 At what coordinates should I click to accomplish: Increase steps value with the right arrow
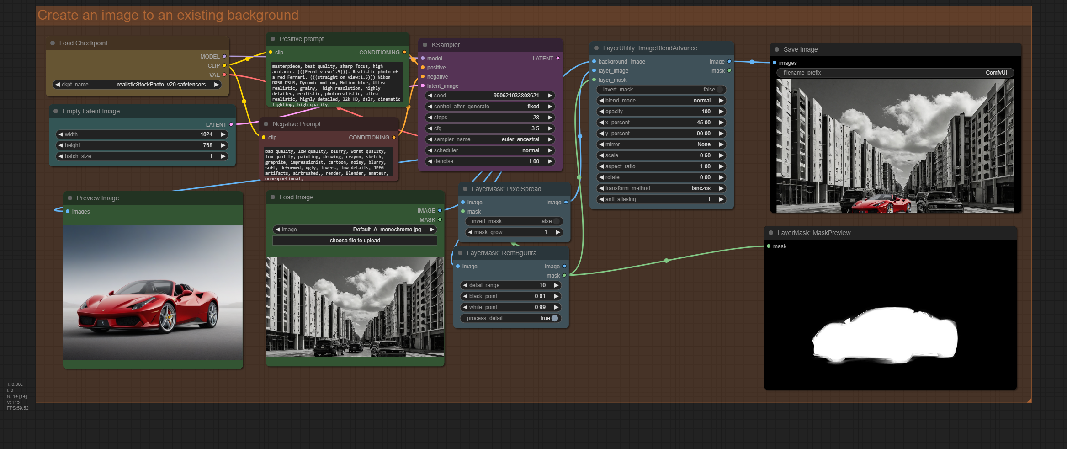pyautogui.click(x=550, y=118)
